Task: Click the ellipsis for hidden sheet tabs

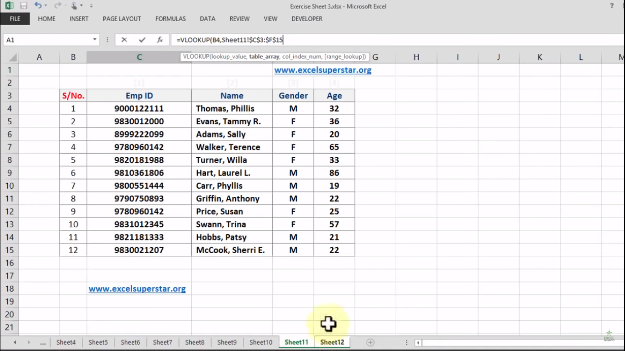Action: 43,342
